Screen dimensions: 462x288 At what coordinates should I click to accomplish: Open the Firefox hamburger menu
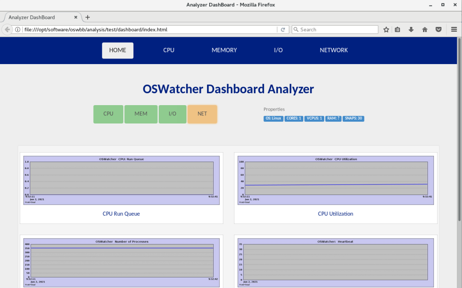pos(454,29)
